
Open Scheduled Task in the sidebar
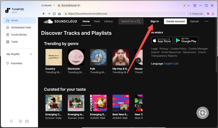coord(21,27)
